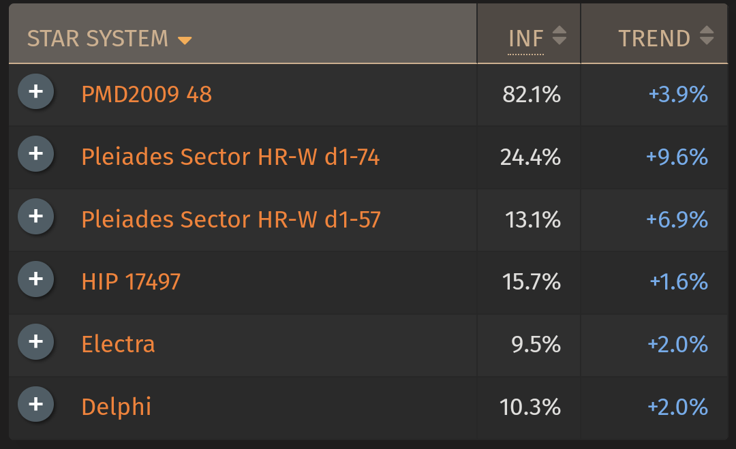
Task: Open the Pleiades Sector HR-W d1-74 link
Action: [x=230, y=157]
